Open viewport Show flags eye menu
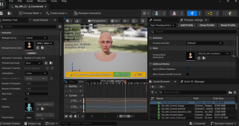 click(126, 21)
